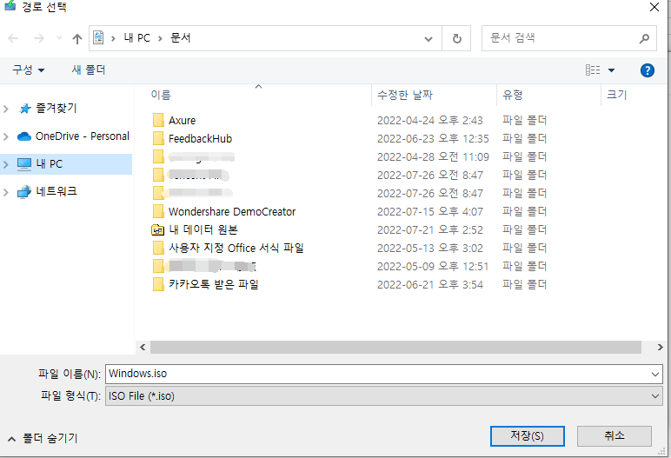Screen dimensions: 671x458
Task: Click the forward navigation arrow
Action: coord(39,38)
